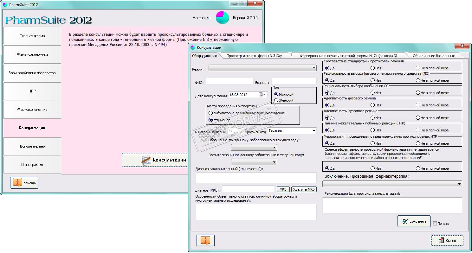Open the Профиль отд. dropdown showing Терапия
This screenshot has height=253, width=472.
click(x=292, y=130)
